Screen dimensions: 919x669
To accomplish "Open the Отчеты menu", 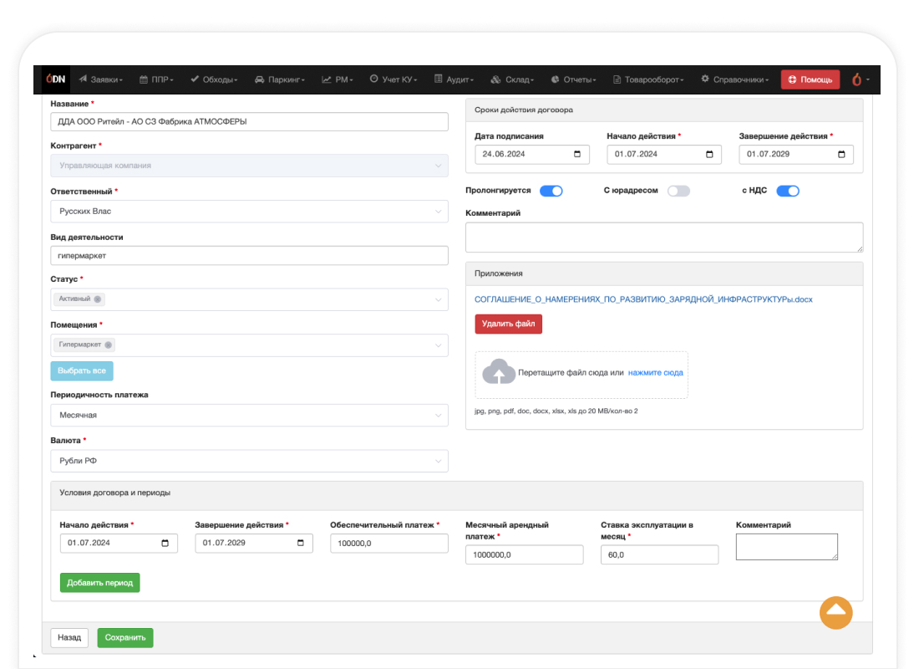I will click(573, 79).
